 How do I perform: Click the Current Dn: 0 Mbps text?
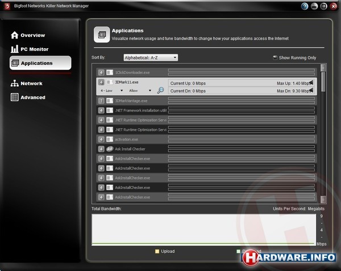pyautogui.click(x=188, y=91)
